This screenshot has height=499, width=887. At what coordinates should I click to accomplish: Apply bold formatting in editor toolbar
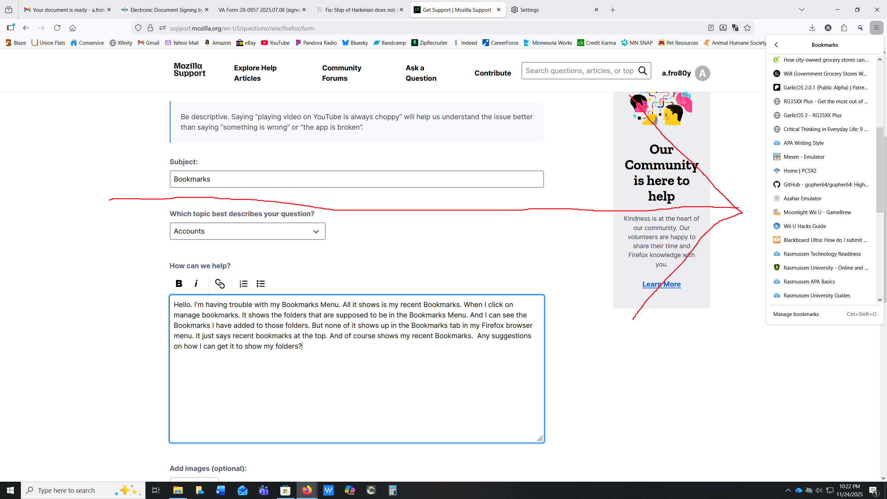tap(179, 283)
